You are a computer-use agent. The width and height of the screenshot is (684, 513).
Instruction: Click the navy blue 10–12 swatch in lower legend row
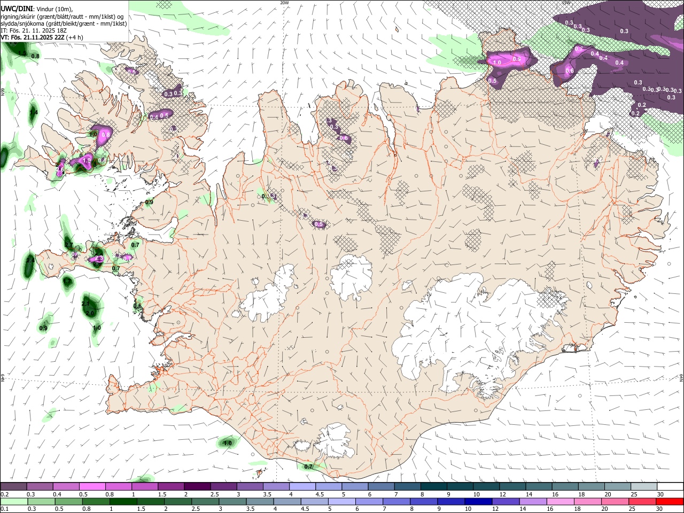tap(478, 502)
